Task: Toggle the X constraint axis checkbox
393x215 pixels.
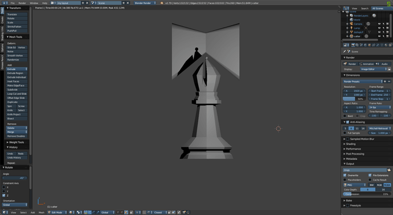Action: (4, 187)
